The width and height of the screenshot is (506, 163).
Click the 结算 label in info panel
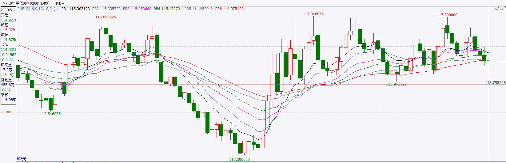[x=4, y=95]
